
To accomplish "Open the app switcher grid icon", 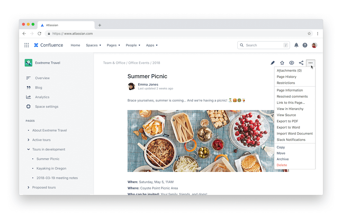I will [x=27, y=45].
